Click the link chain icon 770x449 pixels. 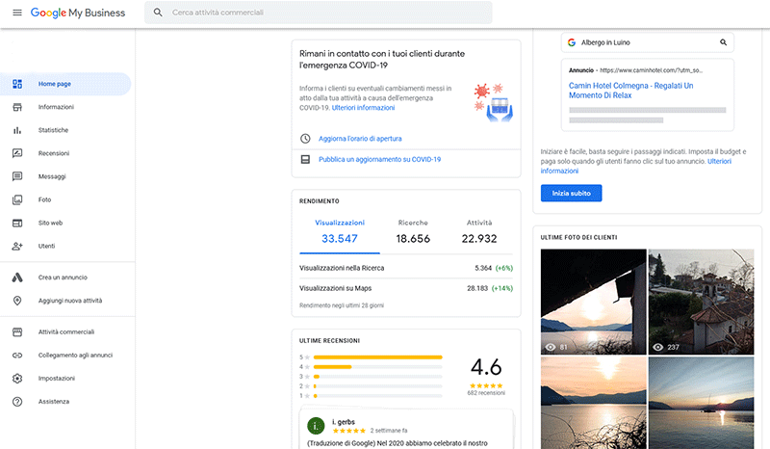pyautogui.click(x=17, y=356)
